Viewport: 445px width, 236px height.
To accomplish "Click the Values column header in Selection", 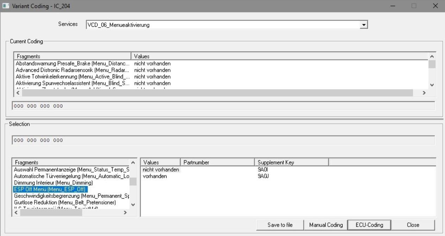I will 160,162.
